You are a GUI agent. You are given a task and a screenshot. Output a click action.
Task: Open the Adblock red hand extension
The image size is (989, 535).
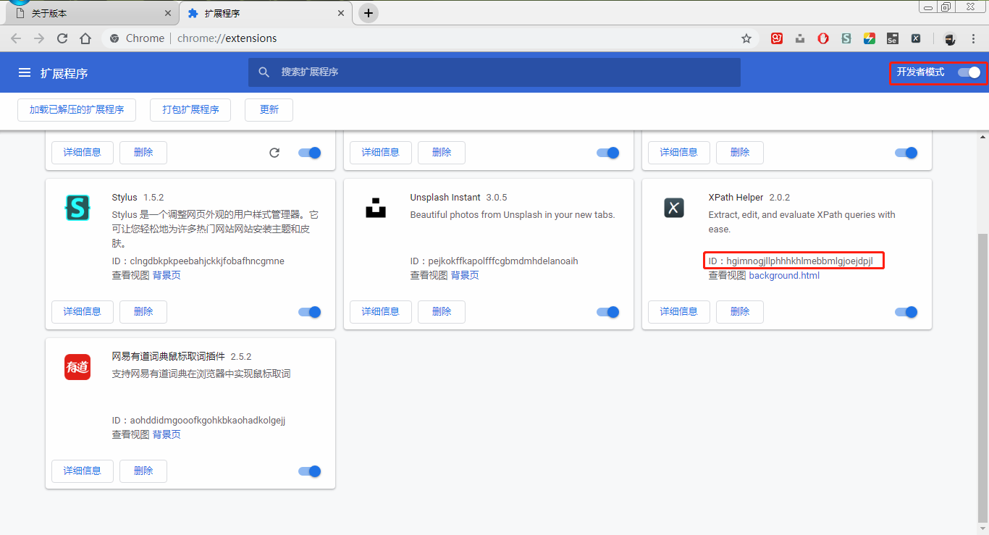pos(823,38)
